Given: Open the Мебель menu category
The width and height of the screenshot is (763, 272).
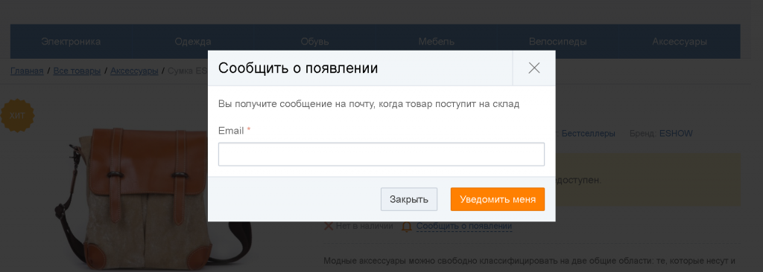Looking at the screenshot, I should (436, 42).
